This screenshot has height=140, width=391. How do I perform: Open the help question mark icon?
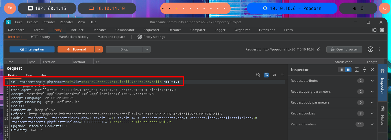pyautogui.click(x=370, y=49)
